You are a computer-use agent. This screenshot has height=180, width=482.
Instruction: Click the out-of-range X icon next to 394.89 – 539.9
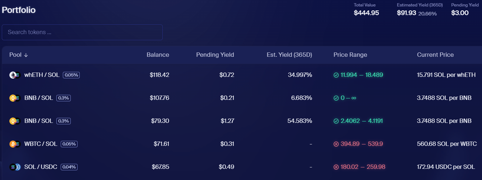coord(336,144)
